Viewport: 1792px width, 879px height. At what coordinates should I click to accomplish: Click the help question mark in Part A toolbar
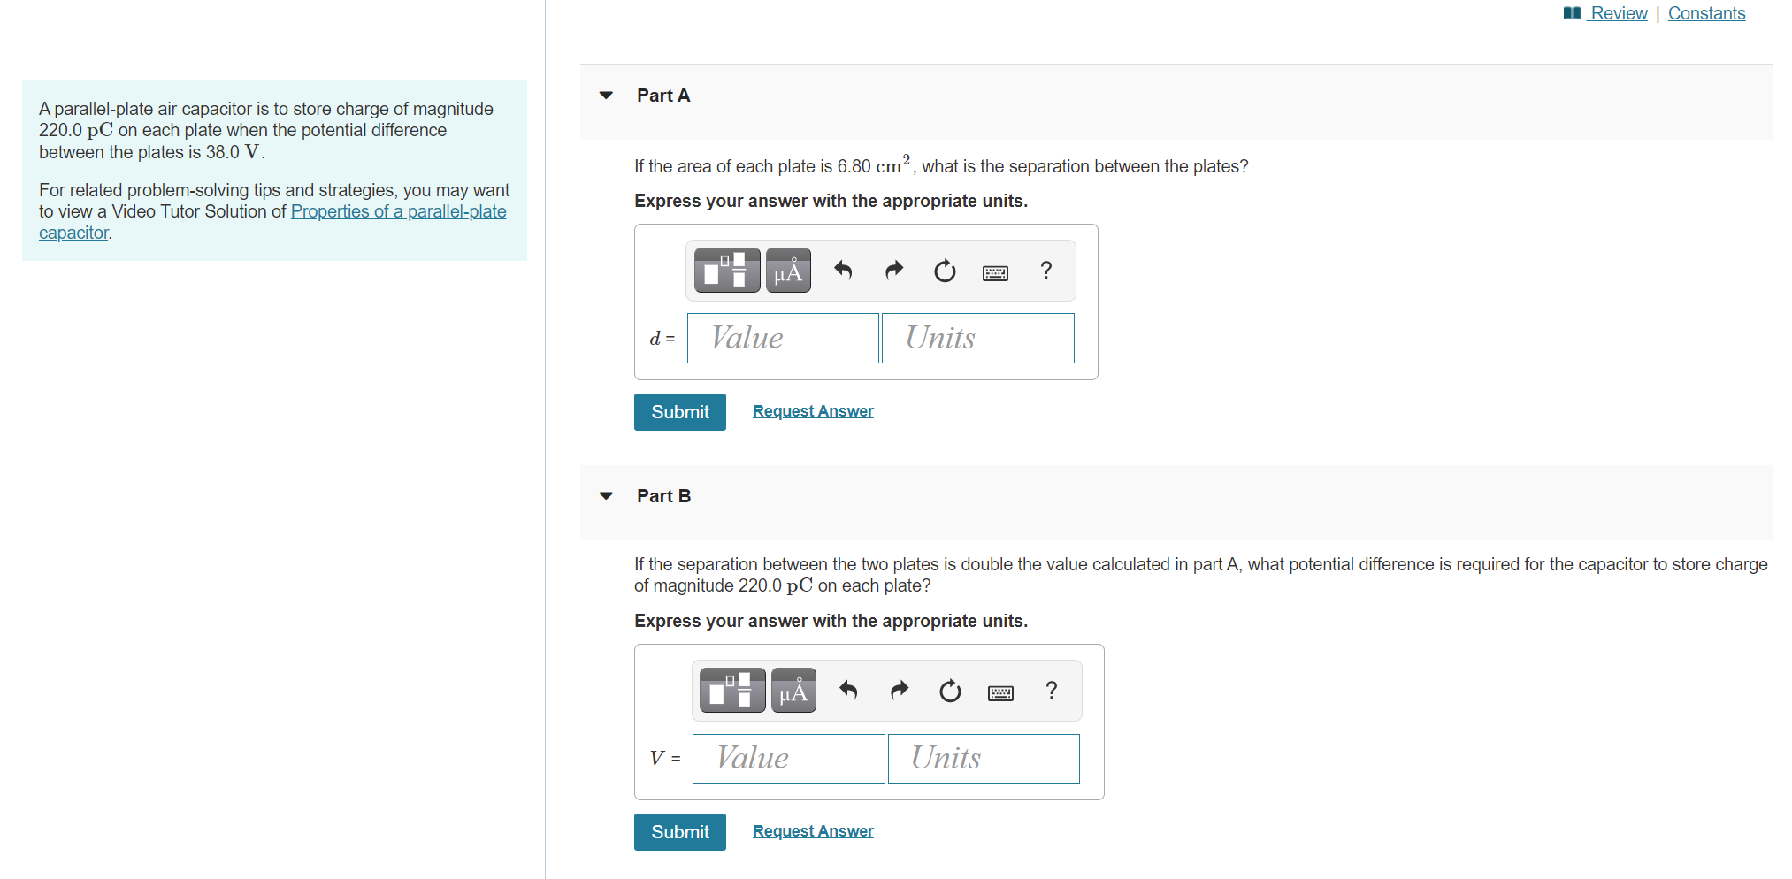[1045, 271]
